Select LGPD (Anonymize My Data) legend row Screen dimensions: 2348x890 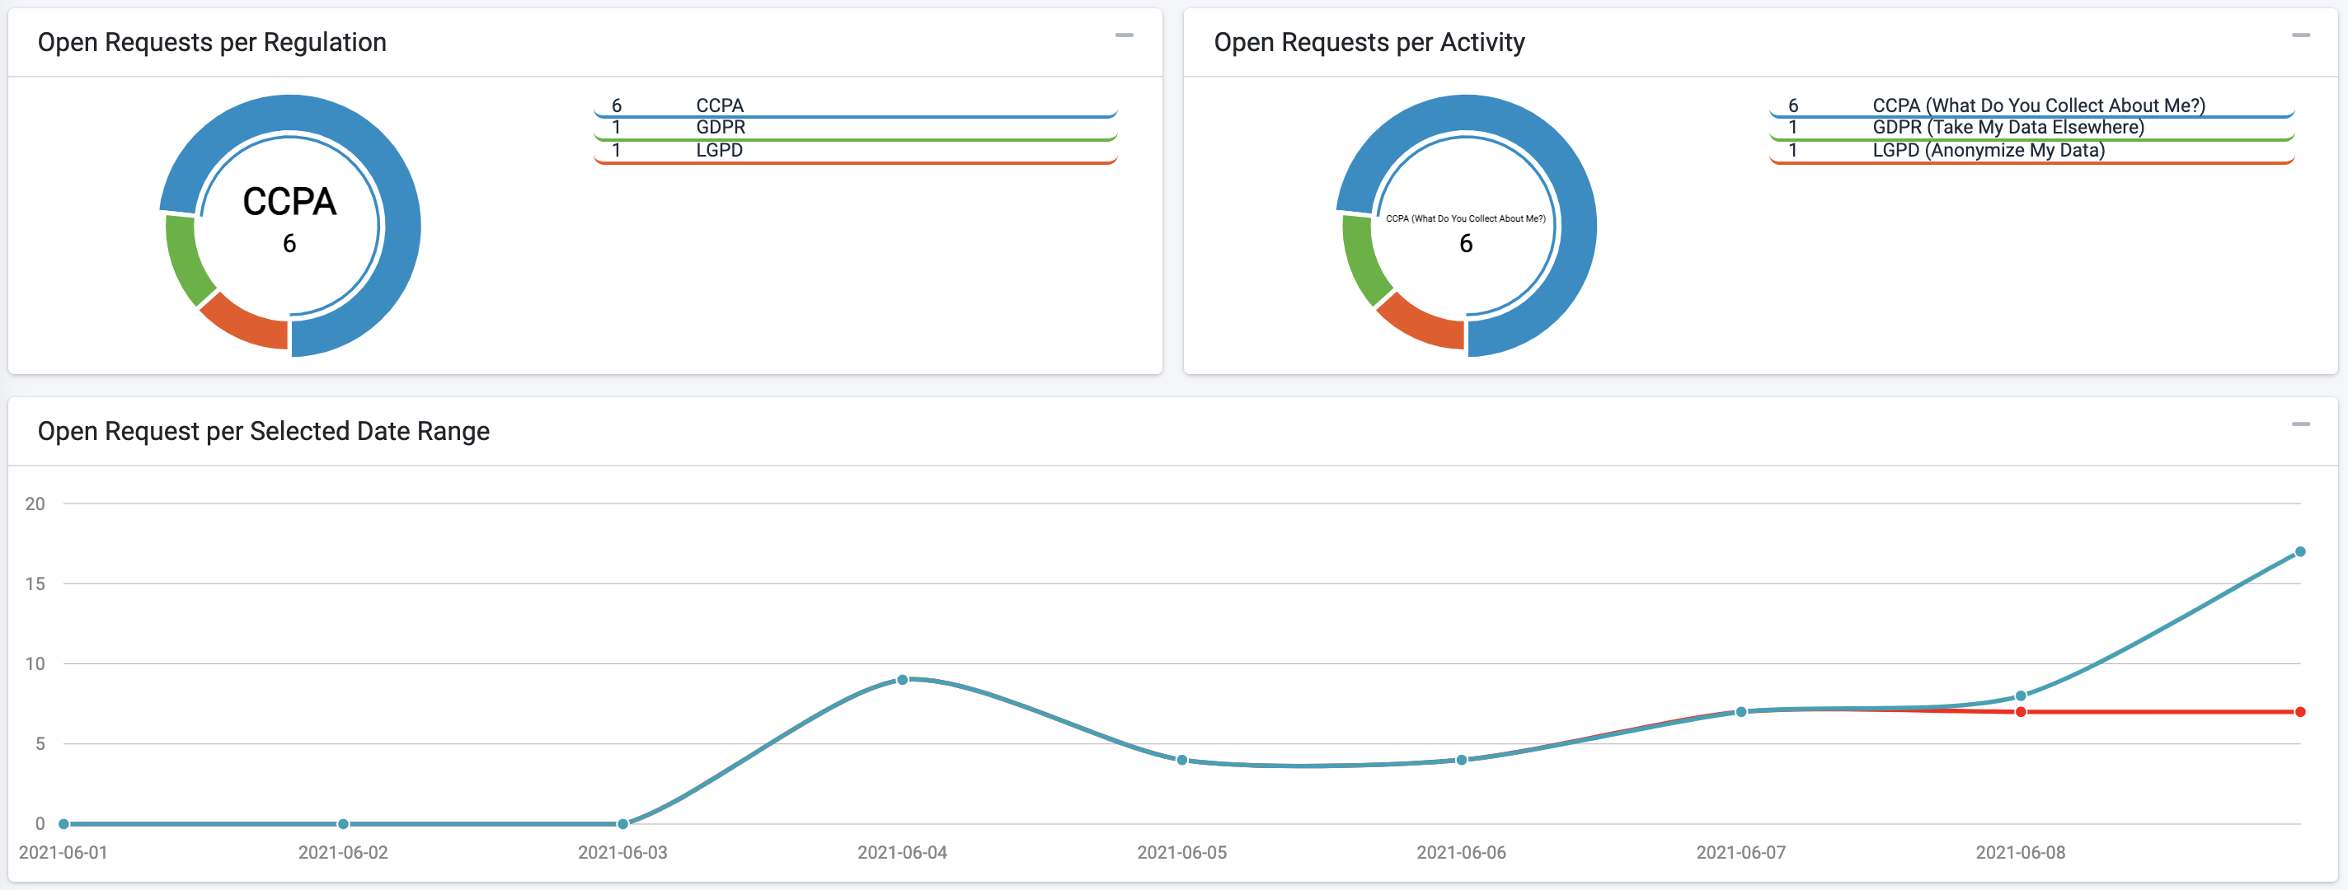tap(2031, 152)
